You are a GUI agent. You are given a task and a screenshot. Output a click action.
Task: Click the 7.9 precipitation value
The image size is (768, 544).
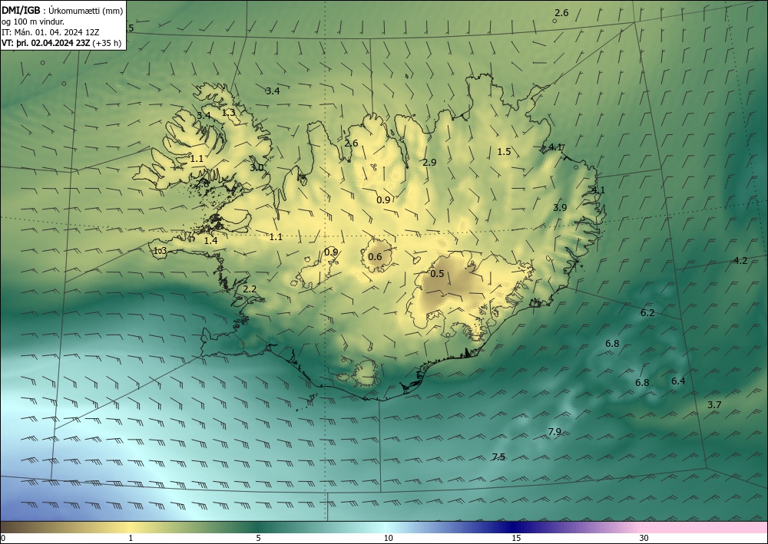(554, 432)
